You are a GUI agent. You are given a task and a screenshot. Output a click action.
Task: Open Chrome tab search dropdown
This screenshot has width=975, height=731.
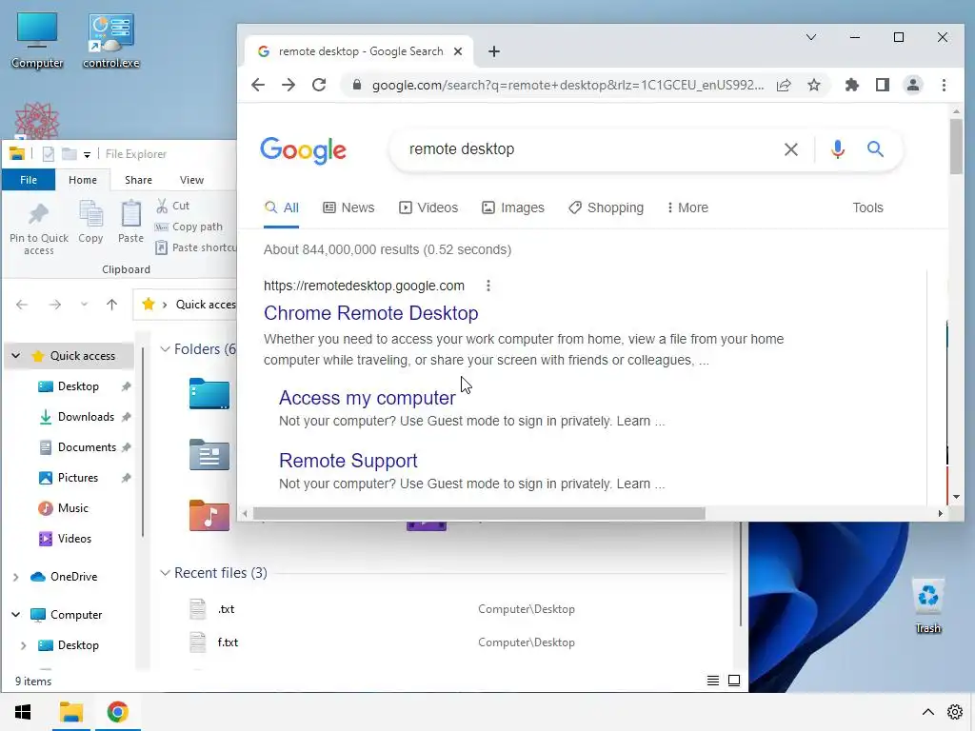tap(811, 37)
